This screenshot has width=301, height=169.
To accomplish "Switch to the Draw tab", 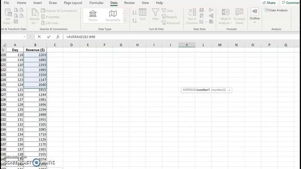I will (53, 3).
